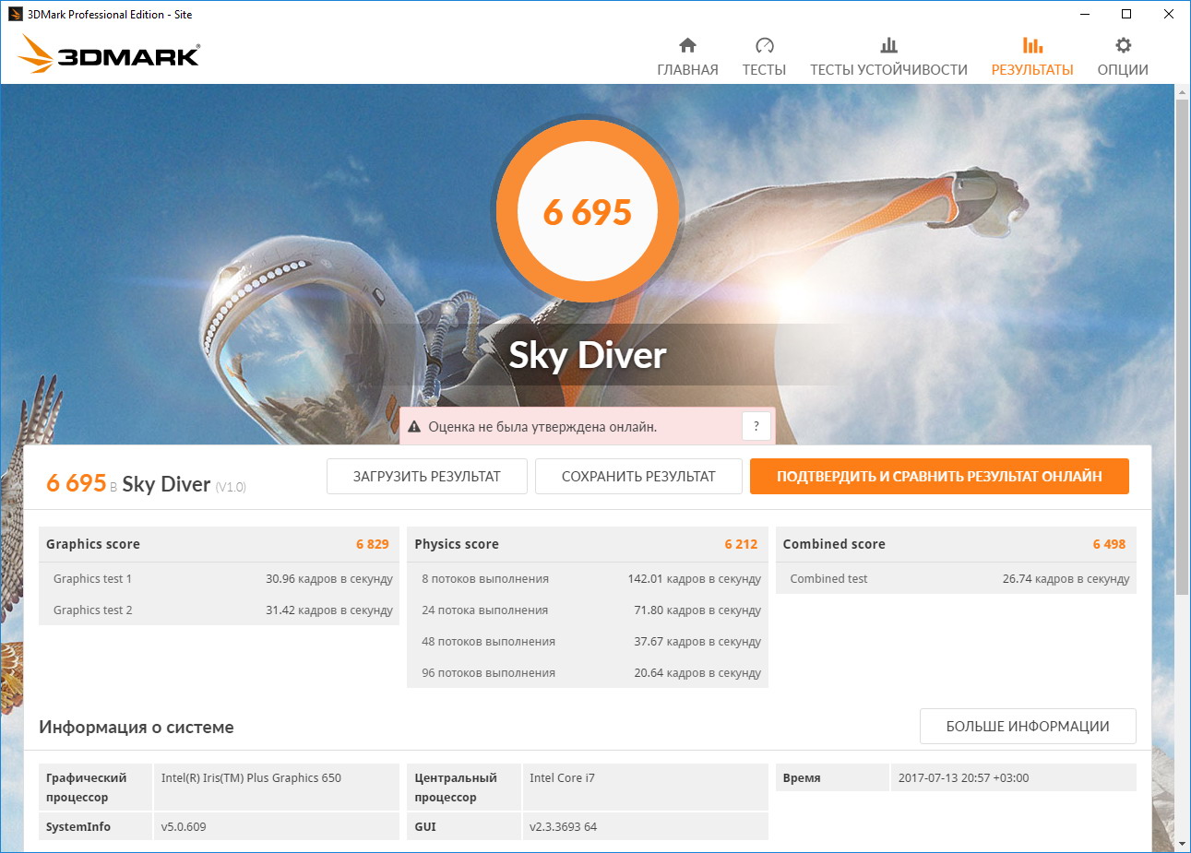Click the Графический процессор label
The width and height of the screenshot is (1191, 853).
[x=87, y=788]
